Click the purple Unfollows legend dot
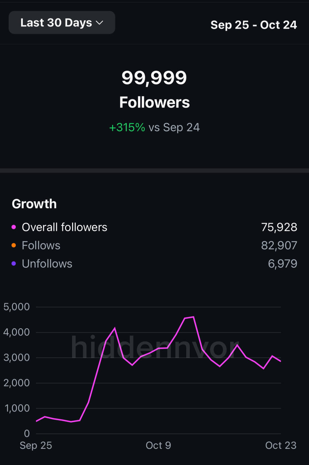 click(14, 264)
